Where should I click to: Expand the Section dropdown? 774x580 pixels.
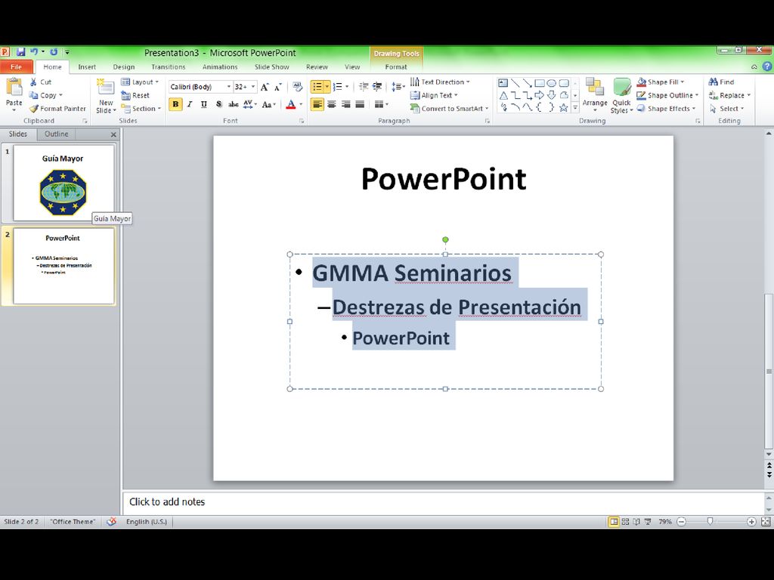pyautogui.click(x=141, y=109)
